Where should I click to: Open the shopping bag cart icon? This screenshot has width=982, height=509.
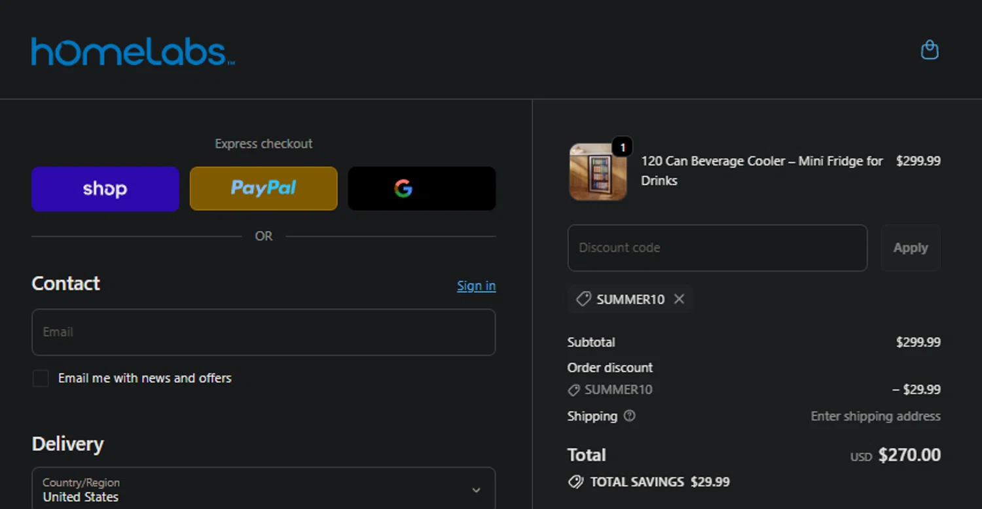[x=930, y=50]
